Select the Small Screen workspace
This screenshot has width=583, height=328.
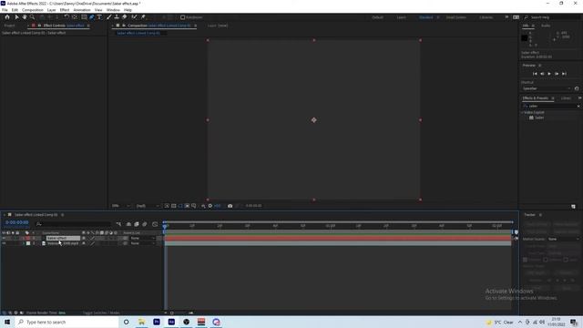pos(455,17)
